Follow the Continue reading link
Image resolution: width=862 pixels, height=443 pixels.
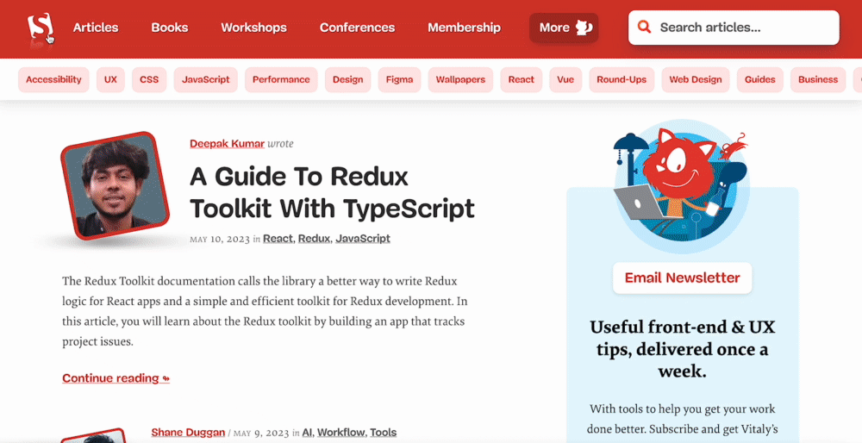tap(116, 378)
